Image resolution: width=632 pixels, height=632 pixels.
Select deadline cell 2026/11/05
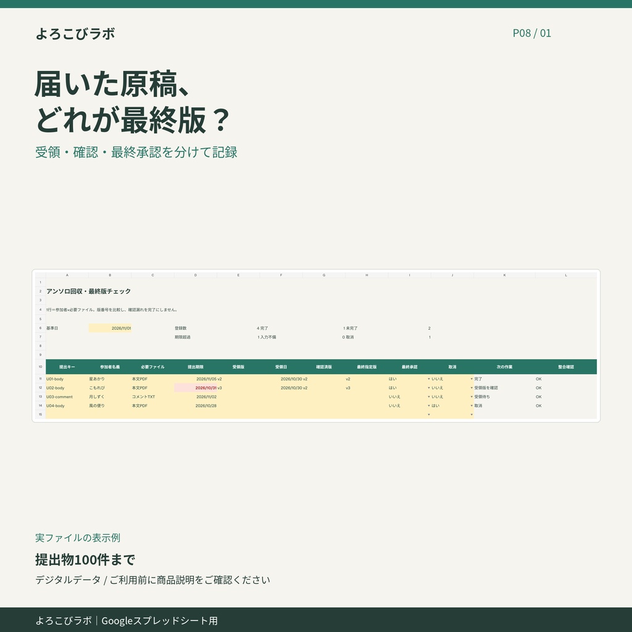tap(196, 379)
